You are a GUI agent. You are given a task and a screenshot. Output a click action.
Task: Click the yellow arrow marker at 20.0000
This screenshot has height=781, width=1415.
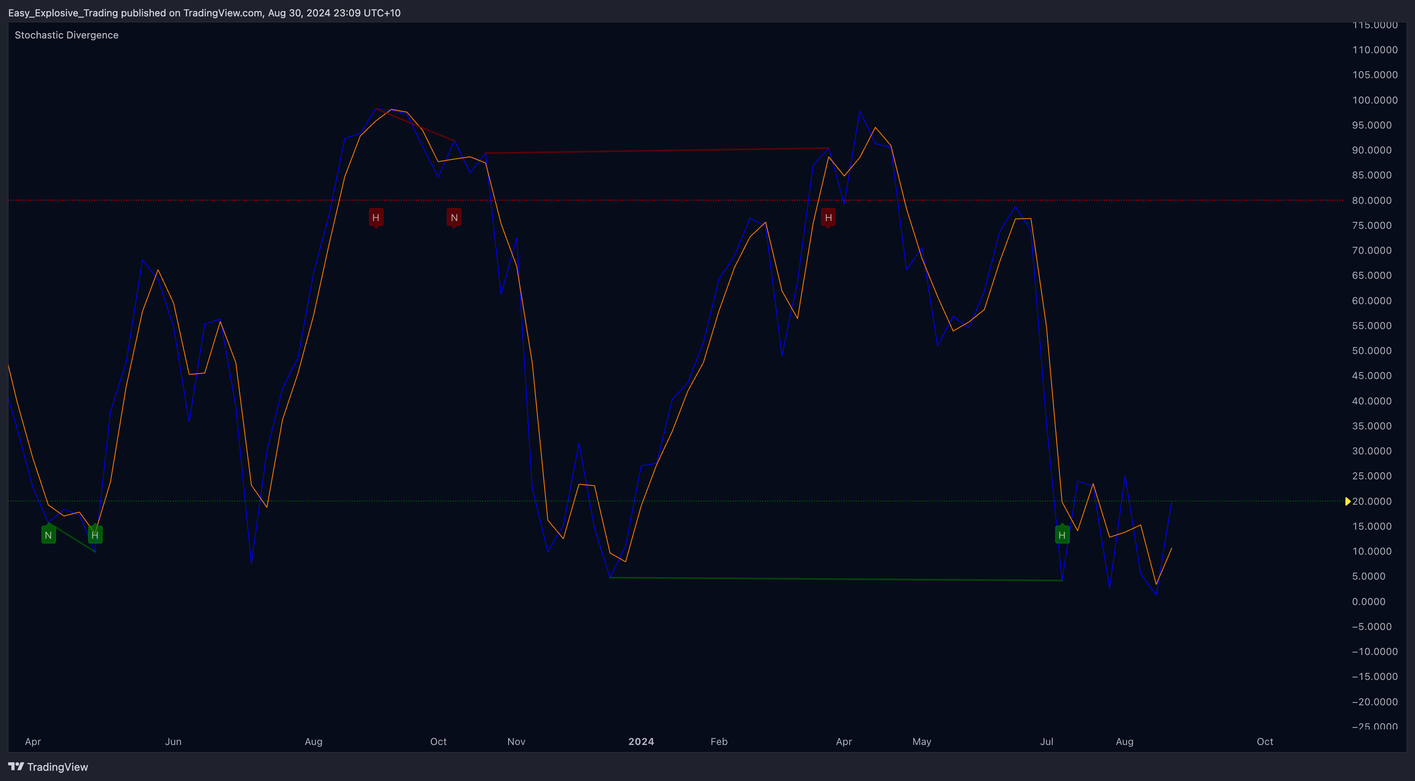1347,501
